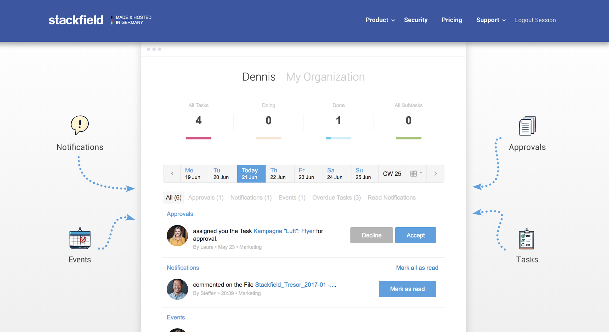Image resolution: width=609 pixels, height=332 pixels.
Task: Go to previous week arrow
Action: click(x=172, y=174)
